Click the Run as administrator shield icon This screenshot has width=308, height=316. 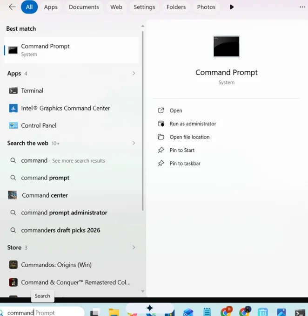[x=161, y=124]
